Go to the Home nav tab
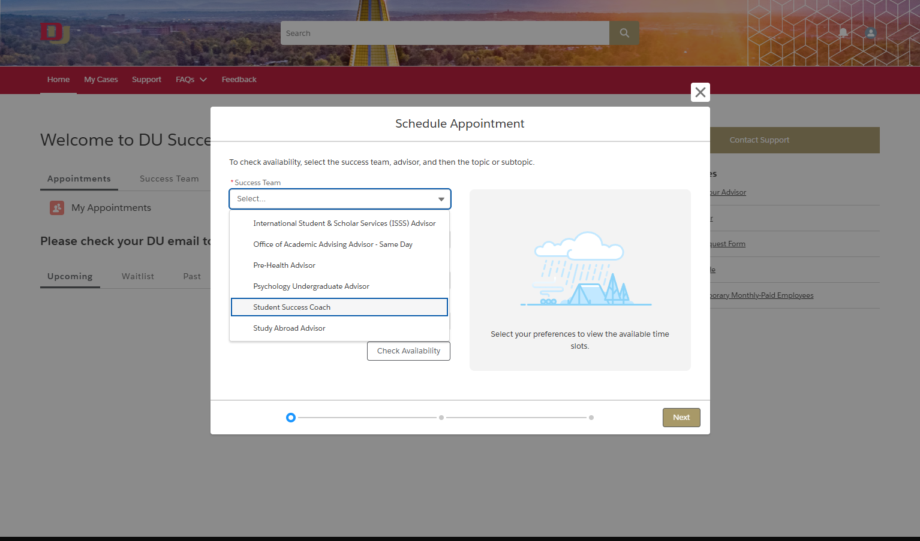The width and height of the screenshot is (920, 541). click(x=58, y=80)
